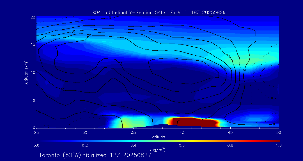
Task: Select the 'Latitude' x-axis label
Action: tap(158, 137)
